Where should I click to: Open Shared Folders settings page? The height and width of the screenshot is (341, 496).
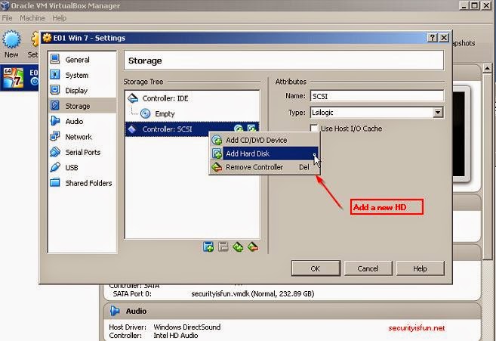pyautogui.click(x=82, y=183)
